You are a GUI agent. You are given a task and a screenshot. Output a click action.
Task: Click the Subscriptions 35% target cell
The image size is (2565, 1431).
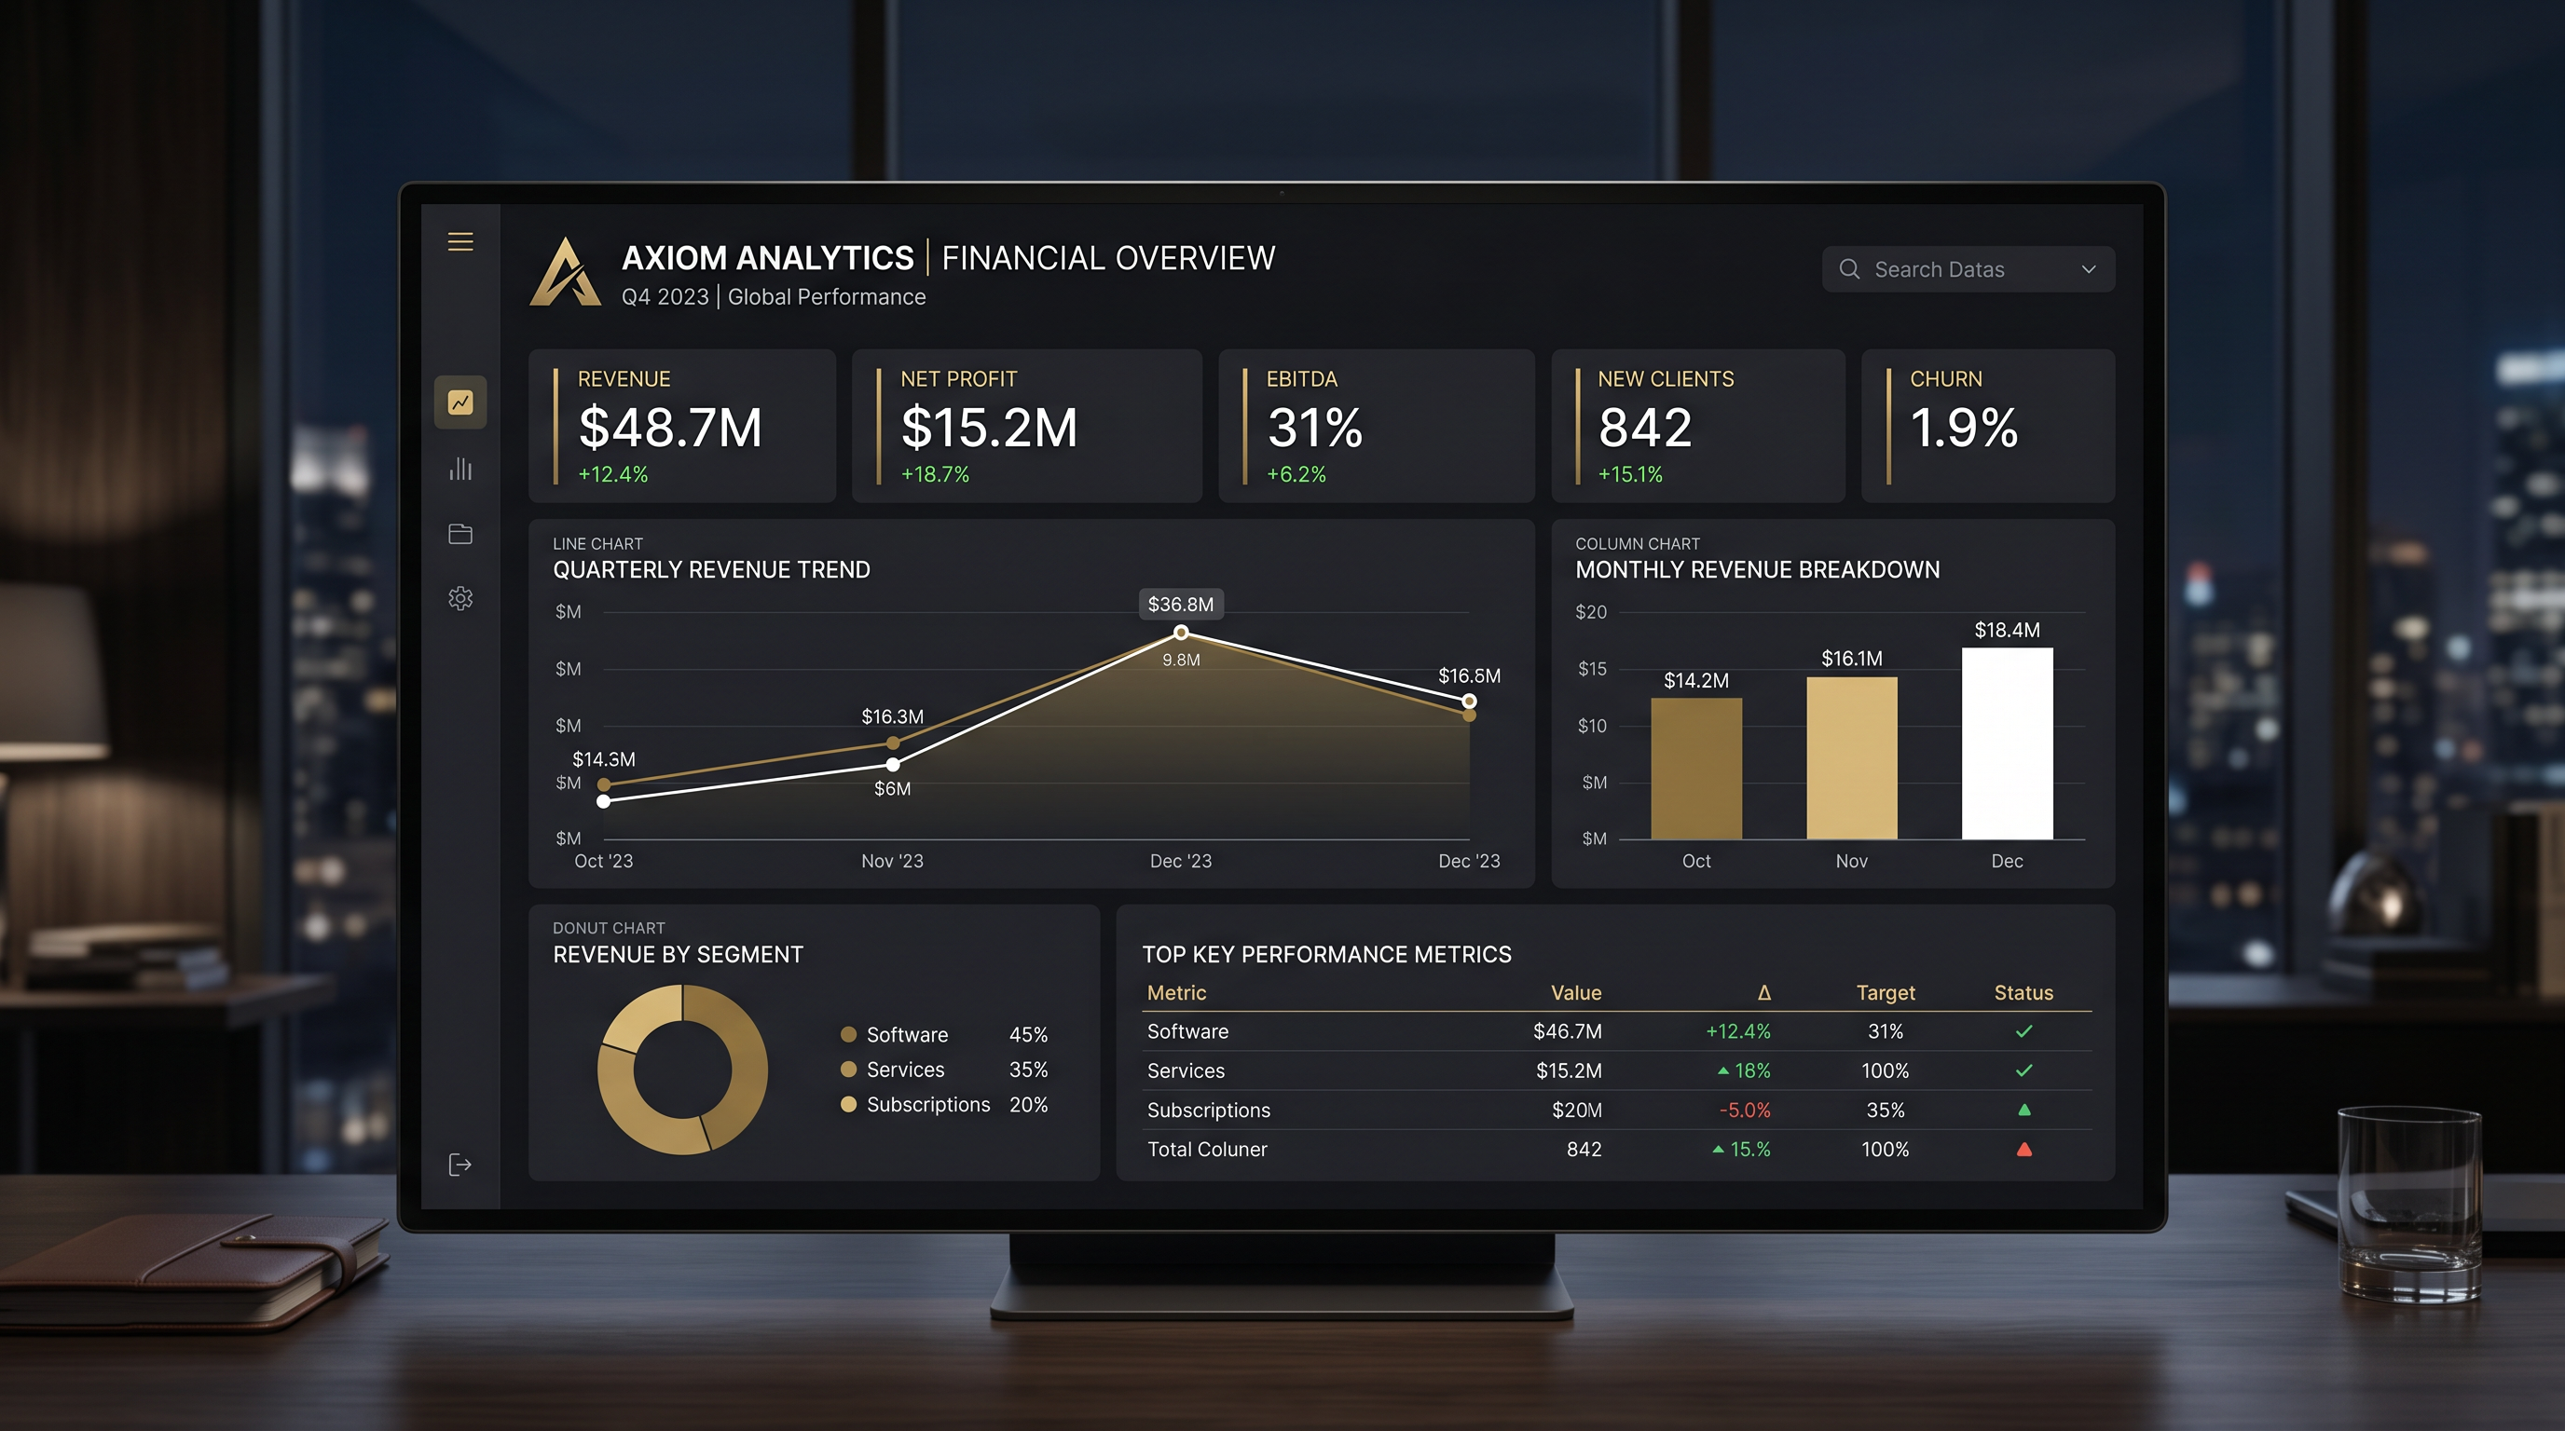coord(1885,1110)
